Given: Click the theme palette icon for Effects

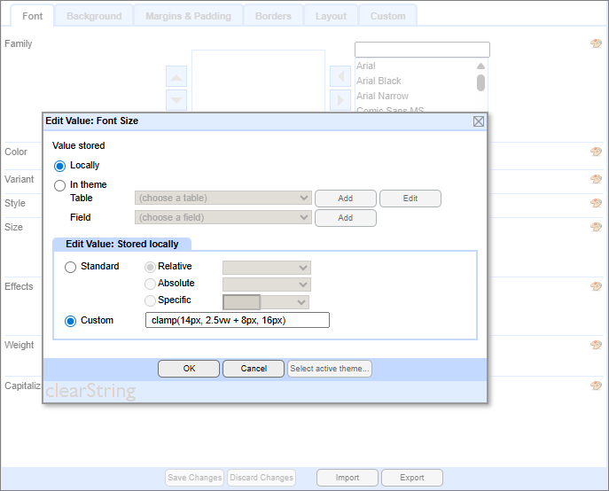Looking at the screenshot, I should click(596, 286).
